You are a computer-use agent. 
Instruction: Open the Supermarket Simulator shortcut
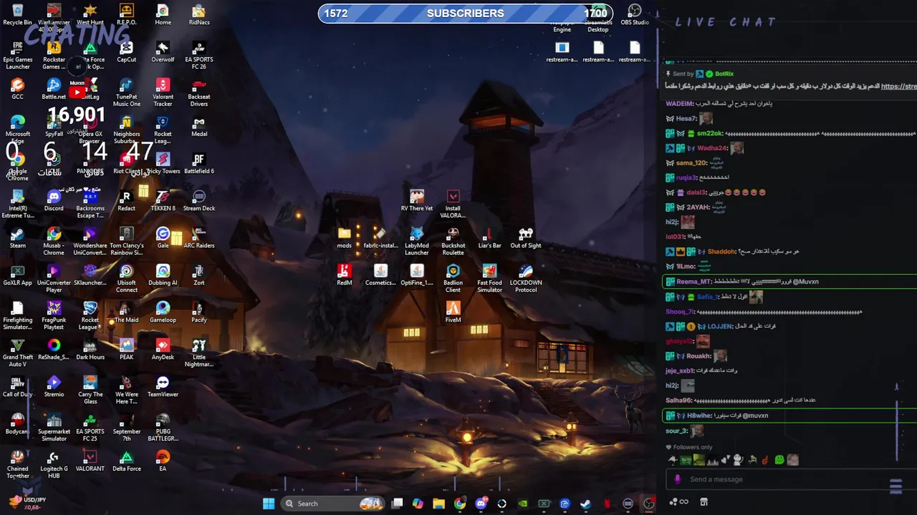tap(54, 427)
